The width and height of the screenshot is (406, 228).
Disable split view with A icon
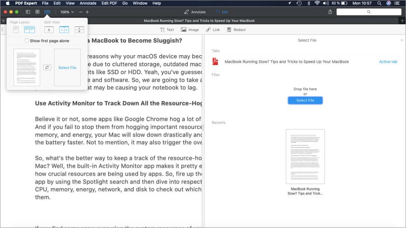(x=49, y=30)
